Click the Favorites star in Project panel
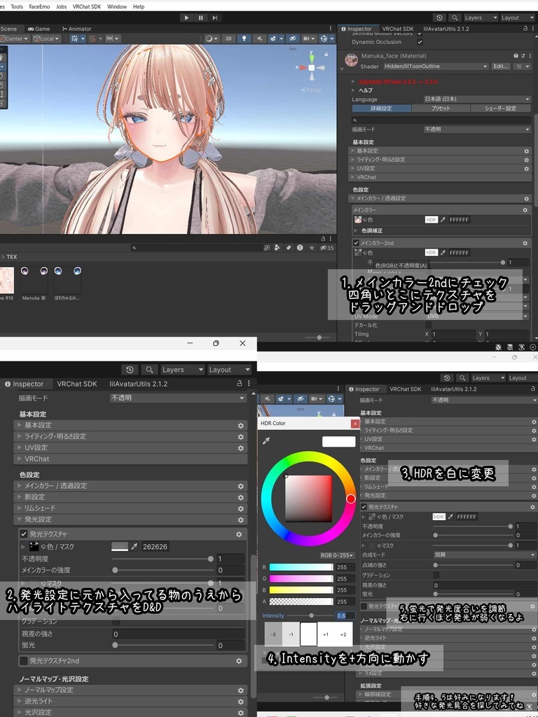 tap(312, 248)
